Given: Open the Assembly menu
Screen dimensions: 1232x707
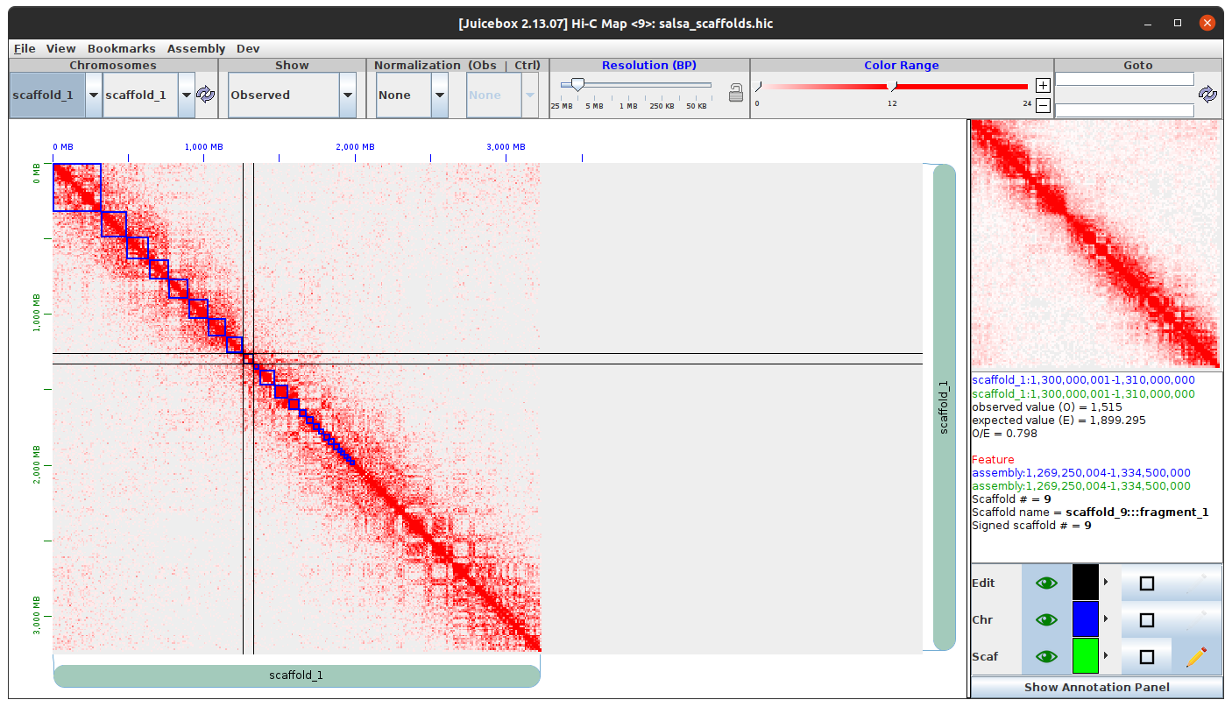Looking at the screenshot, I should 196,49.
